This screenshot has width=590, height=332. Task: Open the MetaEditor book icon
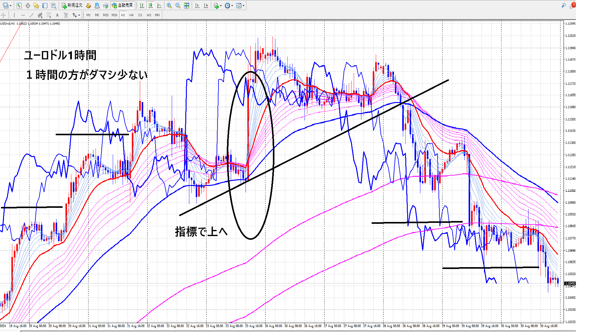click(88, 6)
